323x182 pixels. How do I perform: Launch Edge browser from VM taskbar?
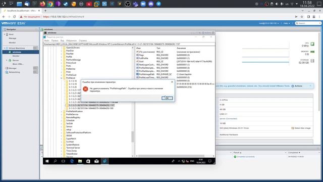pos(72,161)
